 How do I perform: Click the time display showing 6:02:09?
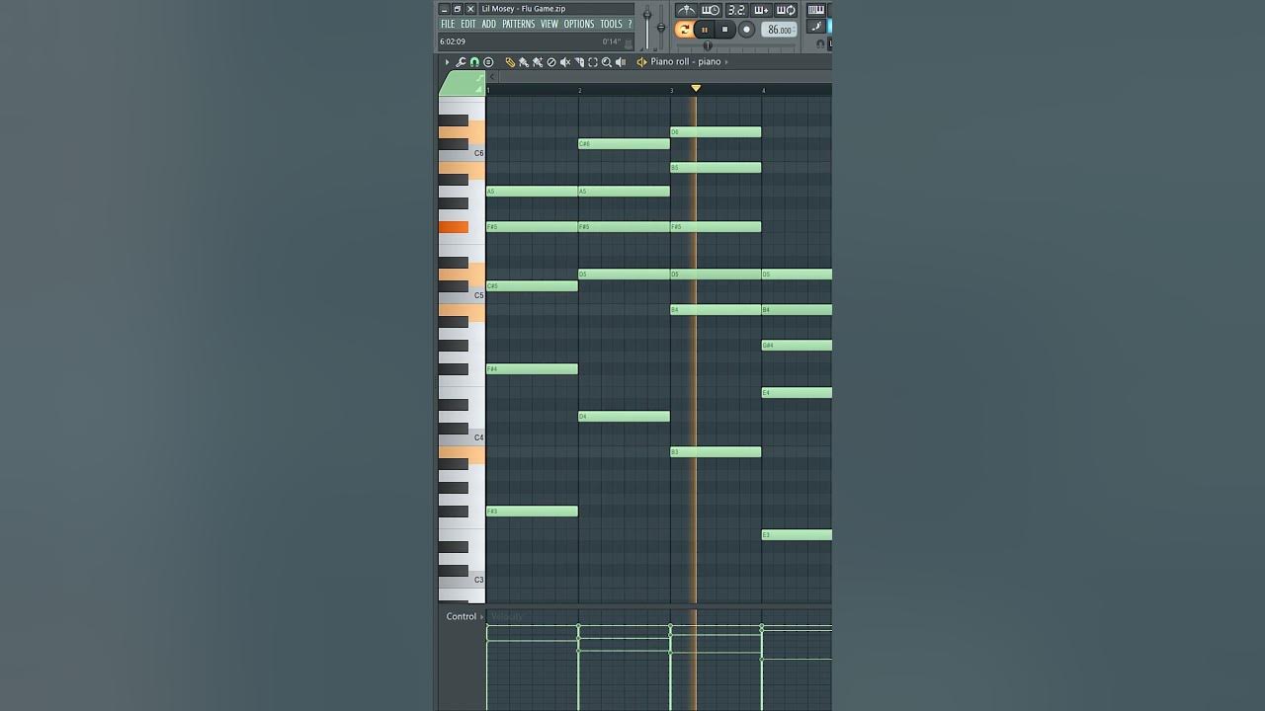(453, 41)
